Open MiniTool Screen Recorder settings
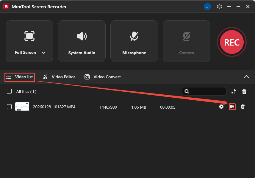255x178 pixels. 219,6
